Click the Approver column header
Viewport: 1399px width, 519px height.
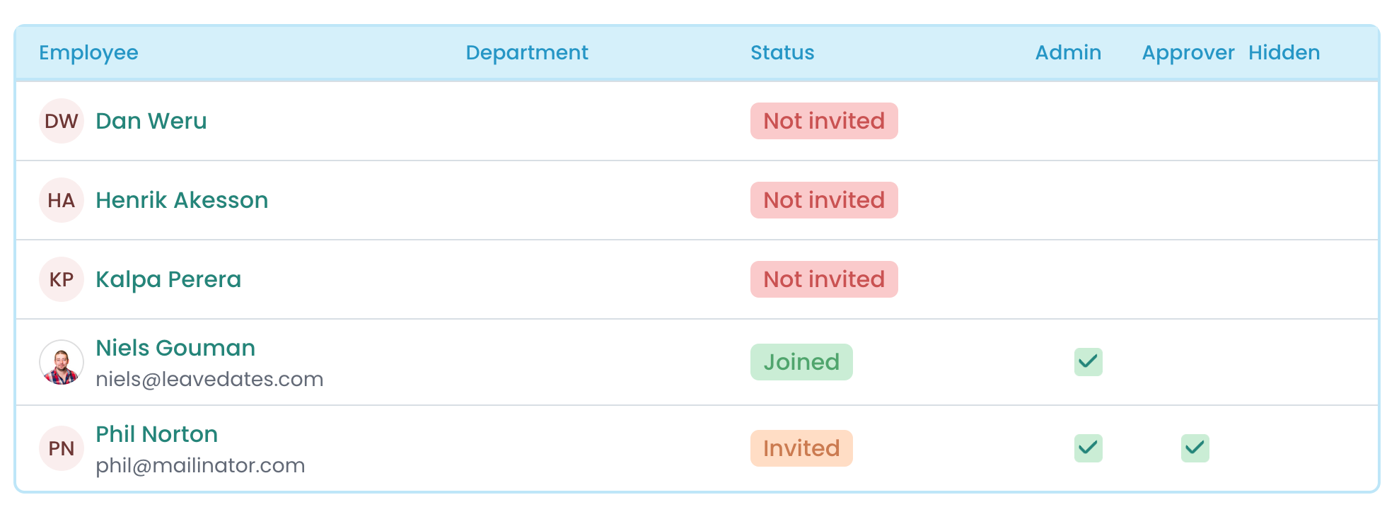pyautogui.click(x=1188, y=52)
